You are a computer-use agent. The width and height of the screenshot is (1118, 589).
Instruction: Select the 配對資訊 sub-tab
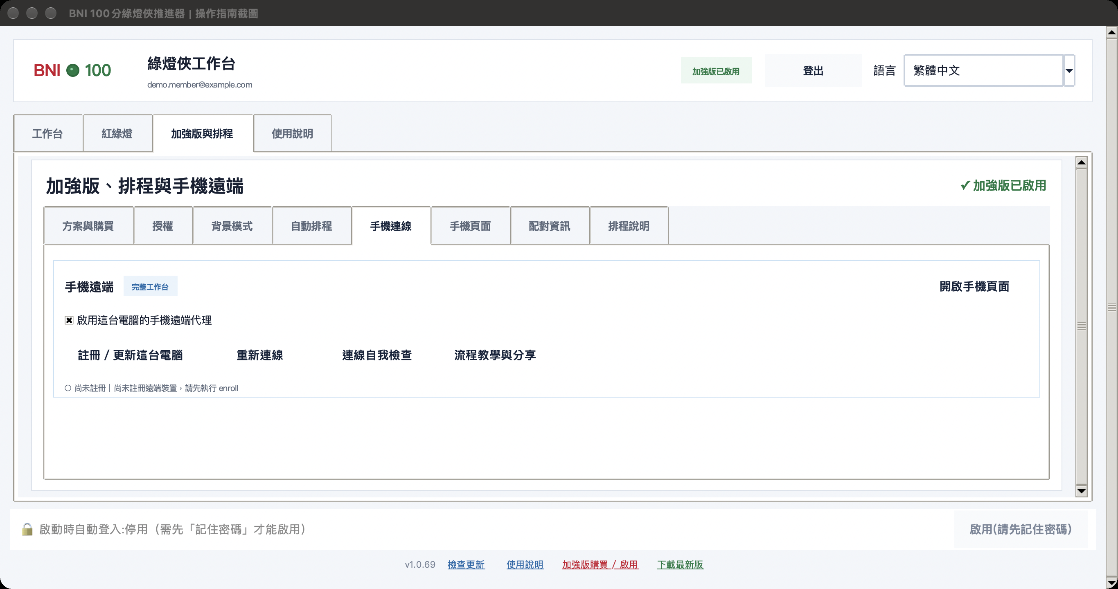[x=550, y=226]
